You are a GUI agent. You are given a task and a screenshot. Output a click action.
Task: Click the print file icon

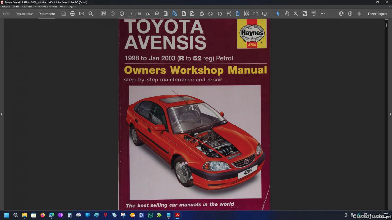coord(73,14)
